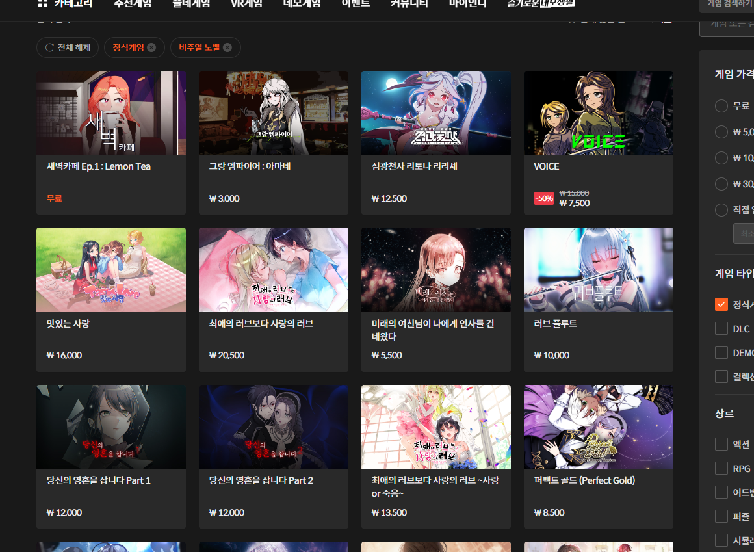Remove the 정식게임 filter chip via X
Screen dimensions: 754x552
tap(151, 47)
